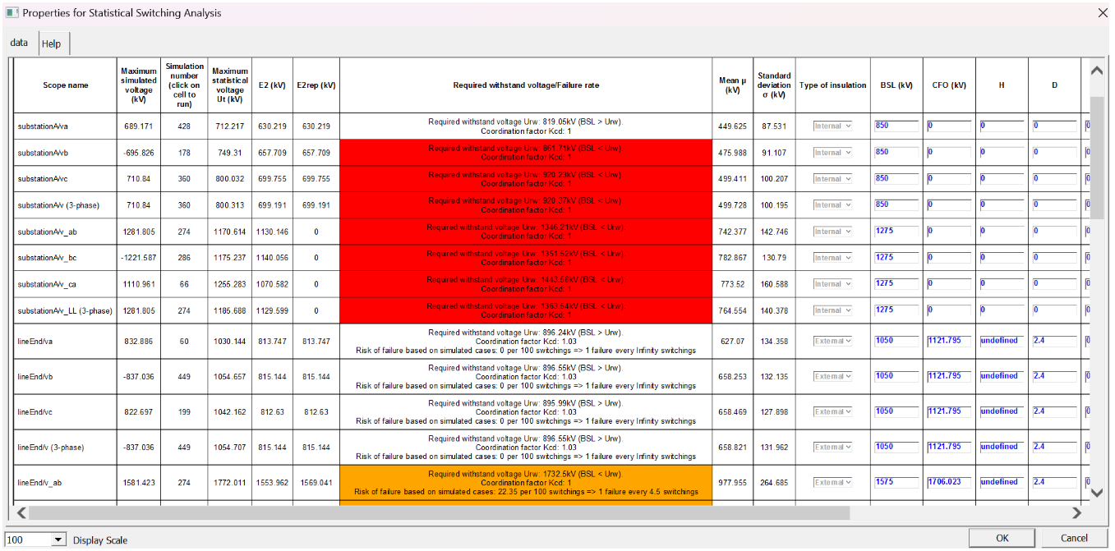Close the Statistical Switching Analysis properties window

[1103, 13]
